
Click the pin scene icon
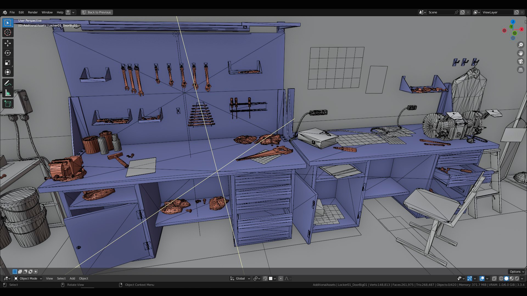(x=456, y=12)
